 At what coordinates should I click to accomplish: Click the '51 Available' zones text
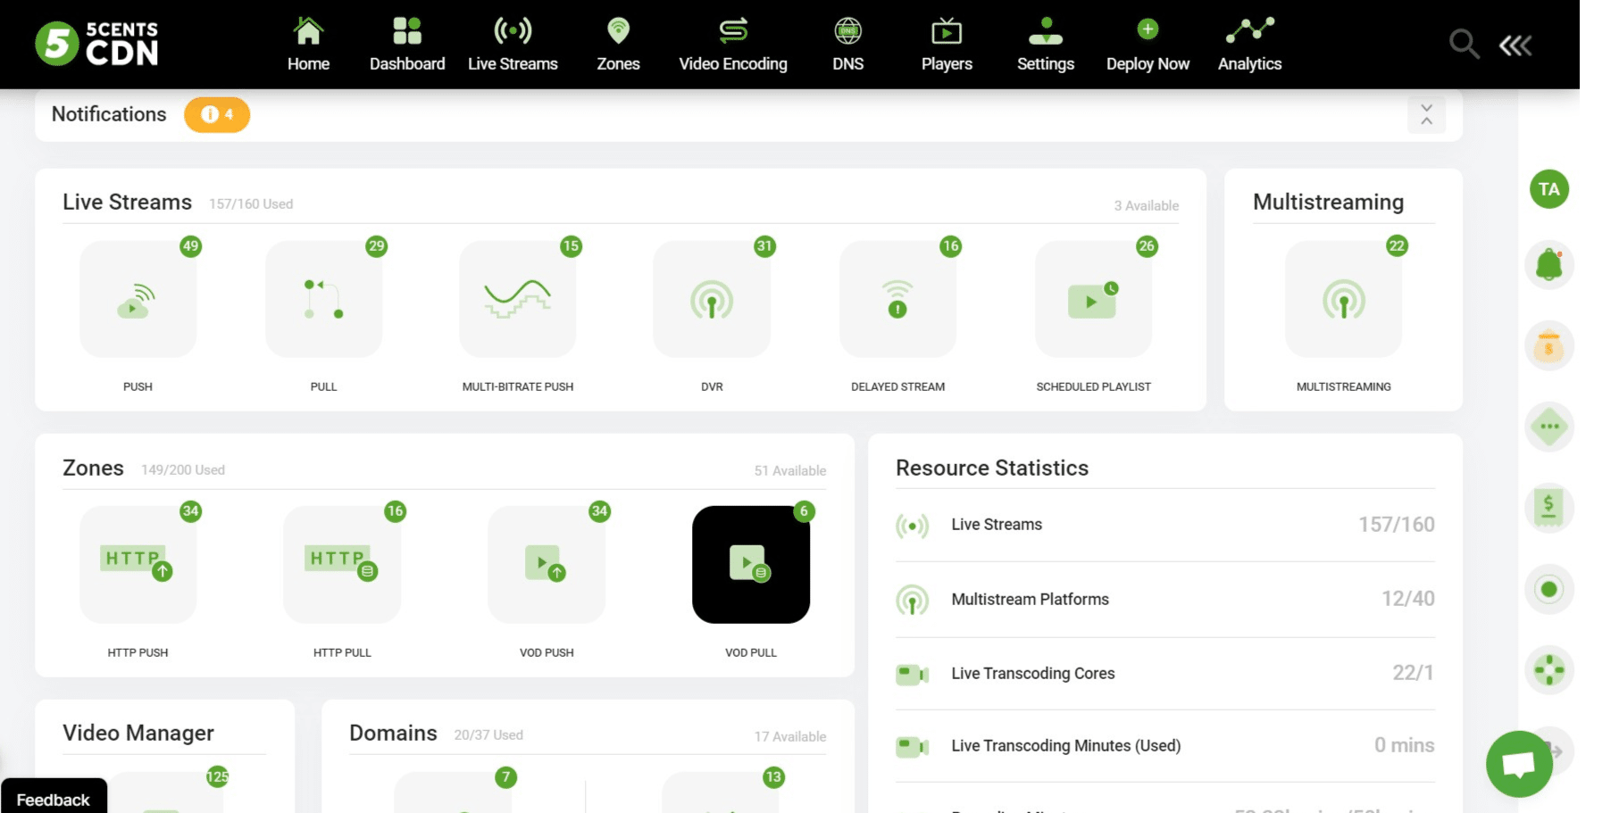coord(790,470)
